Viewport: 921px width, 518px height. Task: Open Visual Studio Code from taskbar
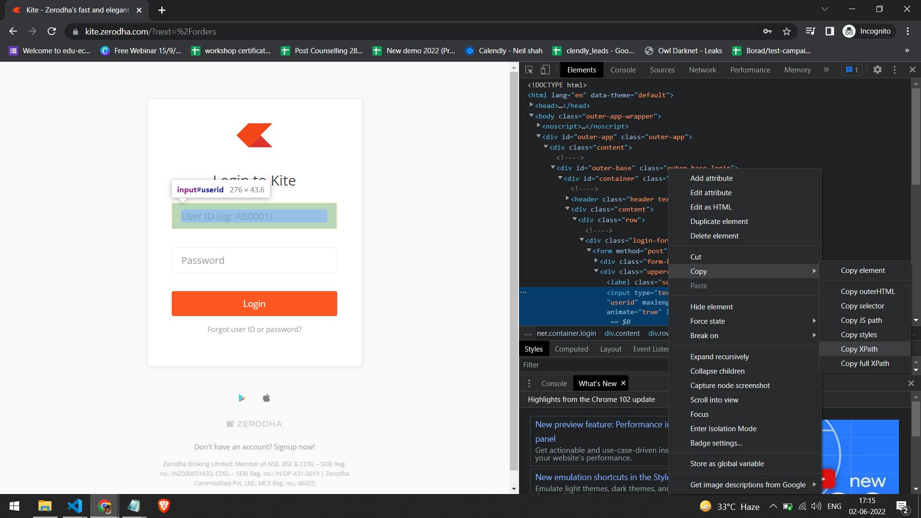coord(75,506)
